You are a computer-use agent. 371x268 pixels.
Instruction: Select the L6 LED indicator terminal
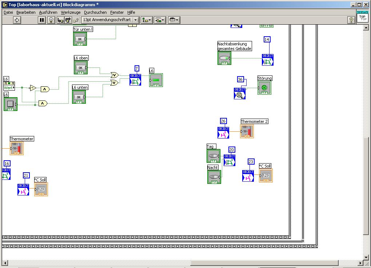[x=156, y=80]
